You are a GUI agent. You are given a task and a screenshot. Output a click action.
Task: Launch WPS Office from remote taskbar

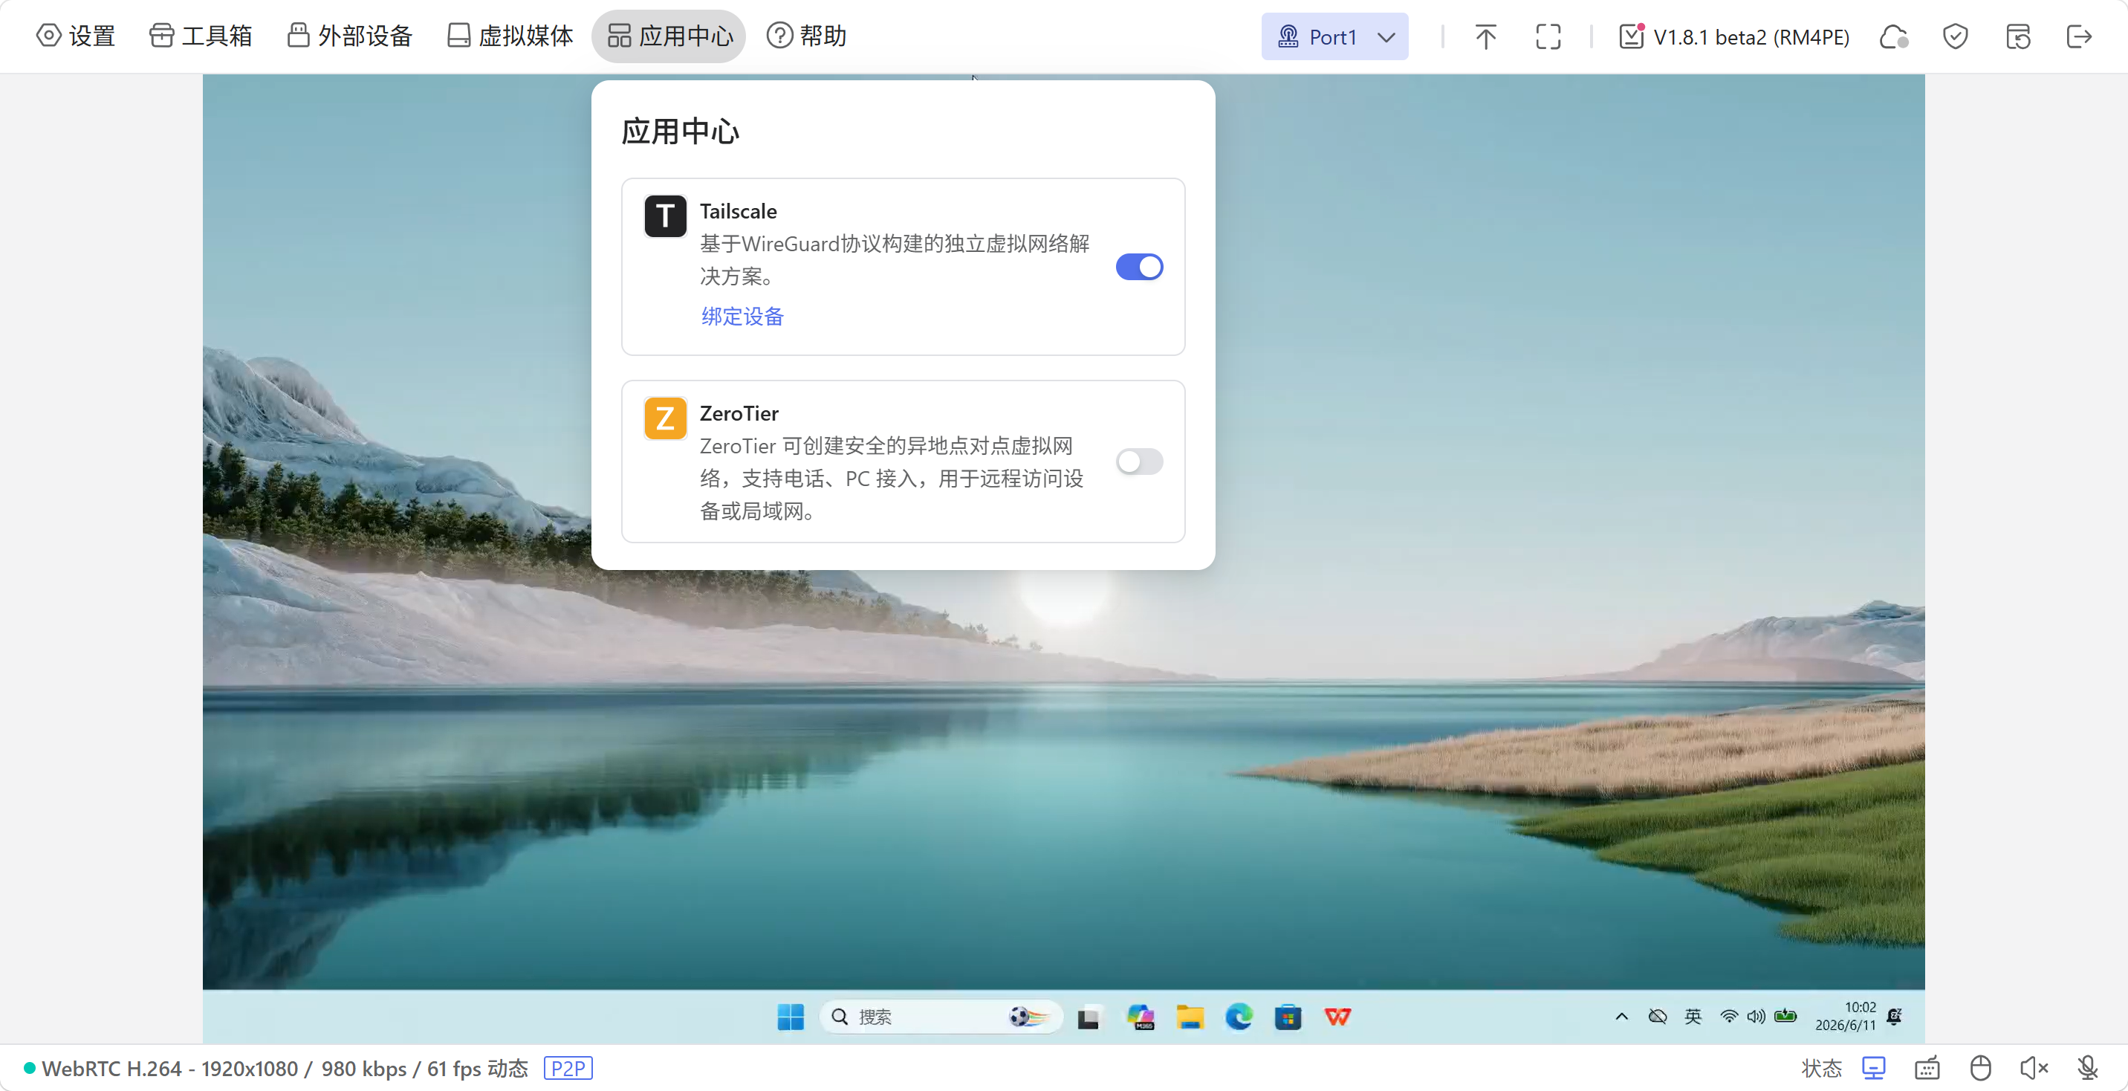click(x=1337, y=1017)
